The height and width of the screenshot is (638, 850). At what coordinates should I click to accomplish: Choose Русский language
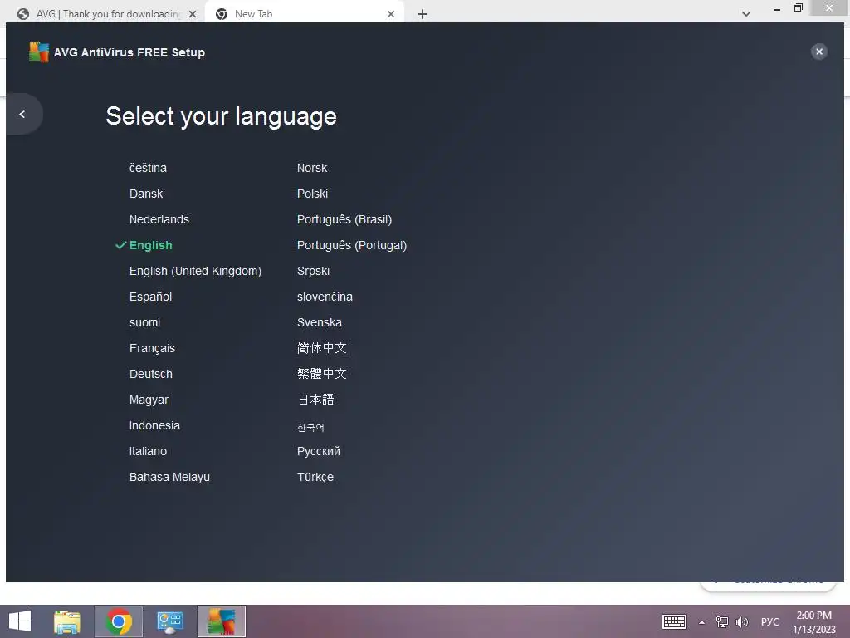pyautogui.click(x=318, y=451)
